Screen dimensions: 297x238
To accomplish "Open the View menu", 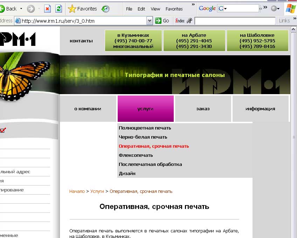I will pyautogui.click(x=155, y=9).
